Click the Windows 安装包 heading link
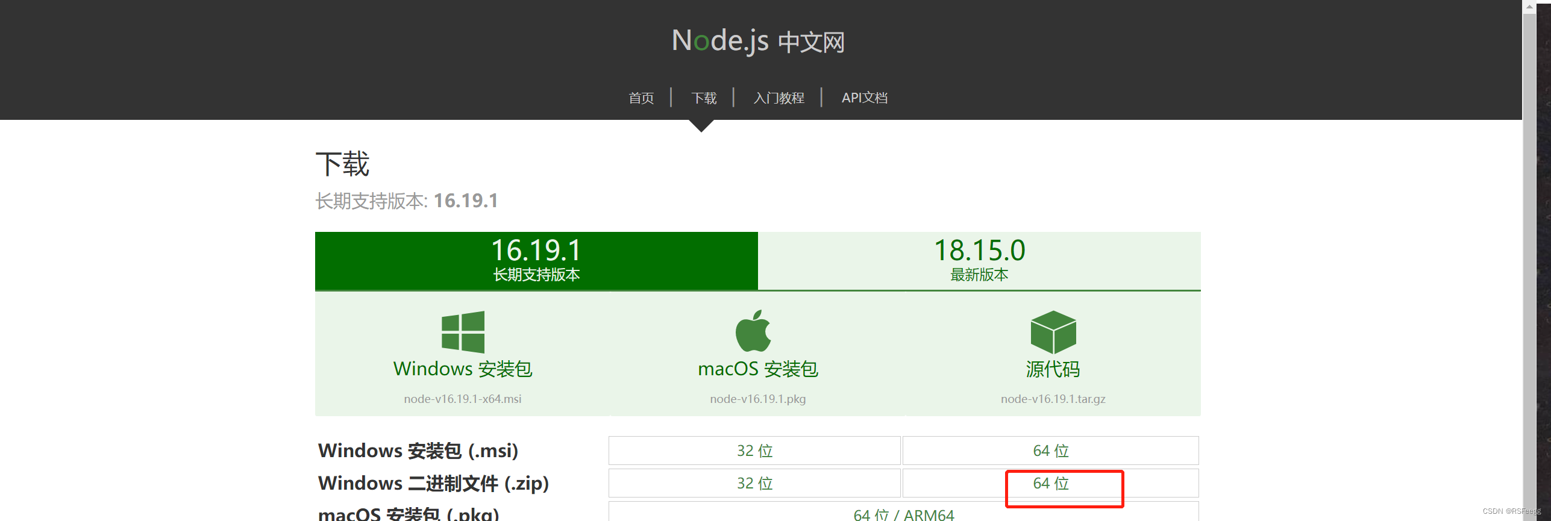Image resolution: width=1551 pixels, height=521 pixels. coord(463,369)
